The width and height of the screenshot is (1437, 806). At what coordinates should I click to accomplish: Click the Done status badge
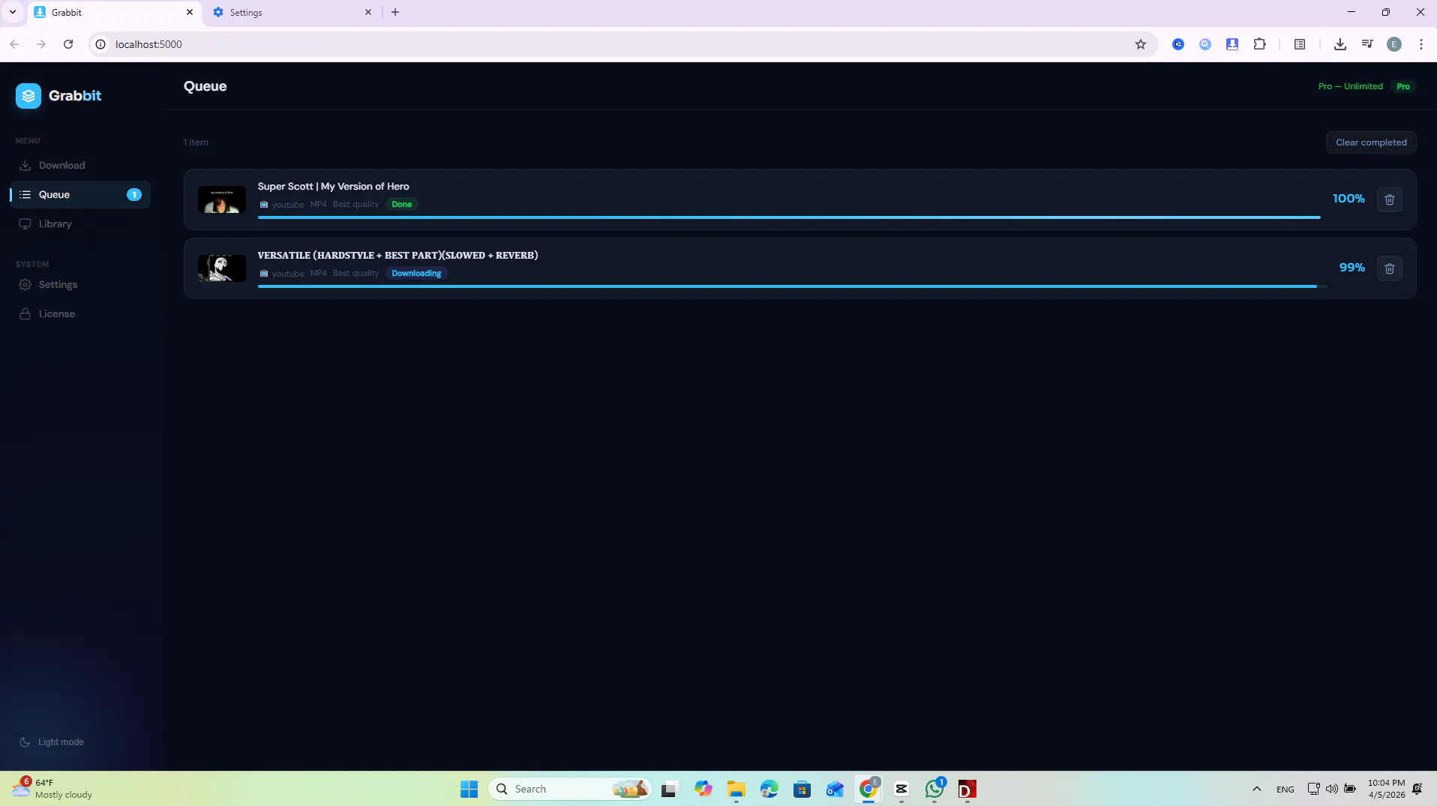(x=402, y=204)
